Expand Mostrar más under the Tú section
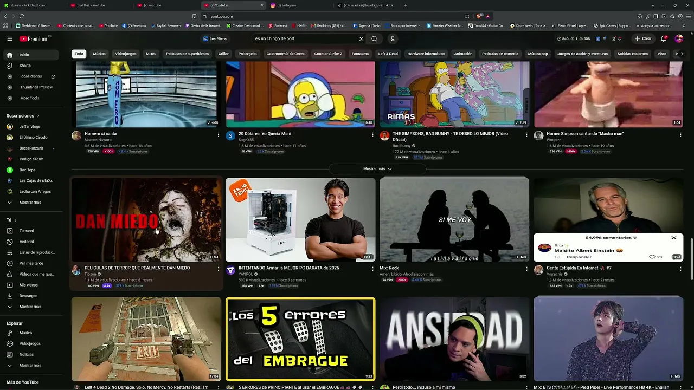 point(30,307)
